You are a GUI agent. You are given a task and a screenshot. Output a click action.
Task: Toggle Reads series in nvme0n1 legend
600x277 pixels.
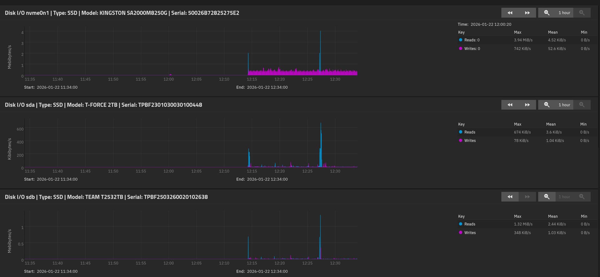click(x=472, y=40)
